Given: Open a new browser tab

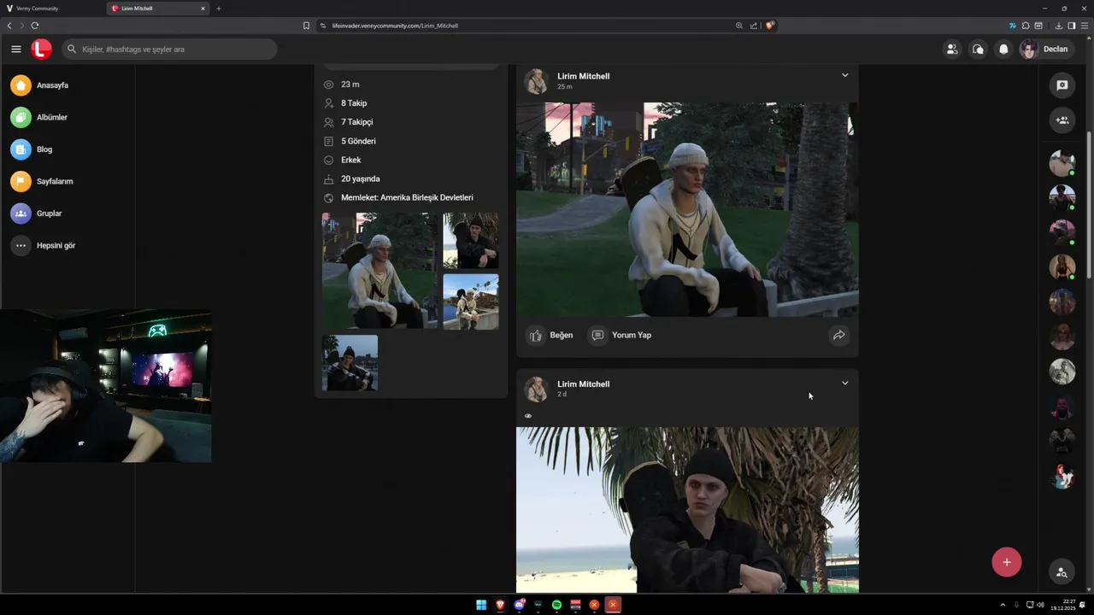Looking at the screenshot, I should [x=218, y=9].
